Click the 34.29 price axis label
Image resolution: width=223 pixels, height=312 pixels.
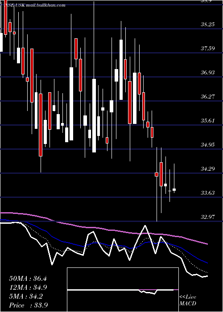[x=208, y=169]
